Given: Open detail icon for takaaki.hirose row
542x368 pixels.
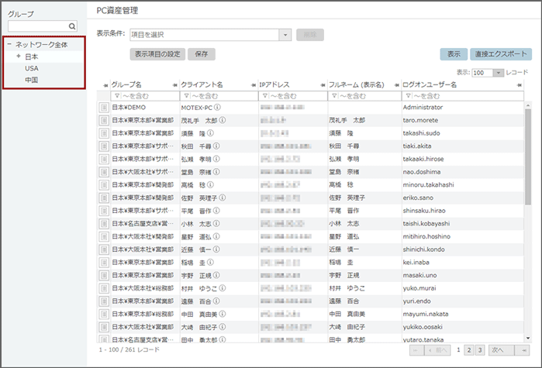Looking at the screenshot, I should click(104, 159).
